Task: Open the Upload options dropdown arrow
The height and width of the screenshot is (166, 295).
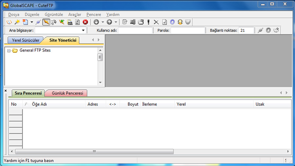Action: click(x=116, y=22)
